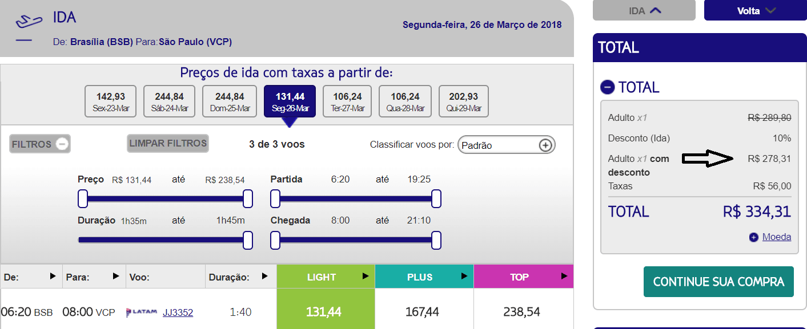Sort by the De column arrow
This screenshot has height=329, width=807.
(53, 277)
